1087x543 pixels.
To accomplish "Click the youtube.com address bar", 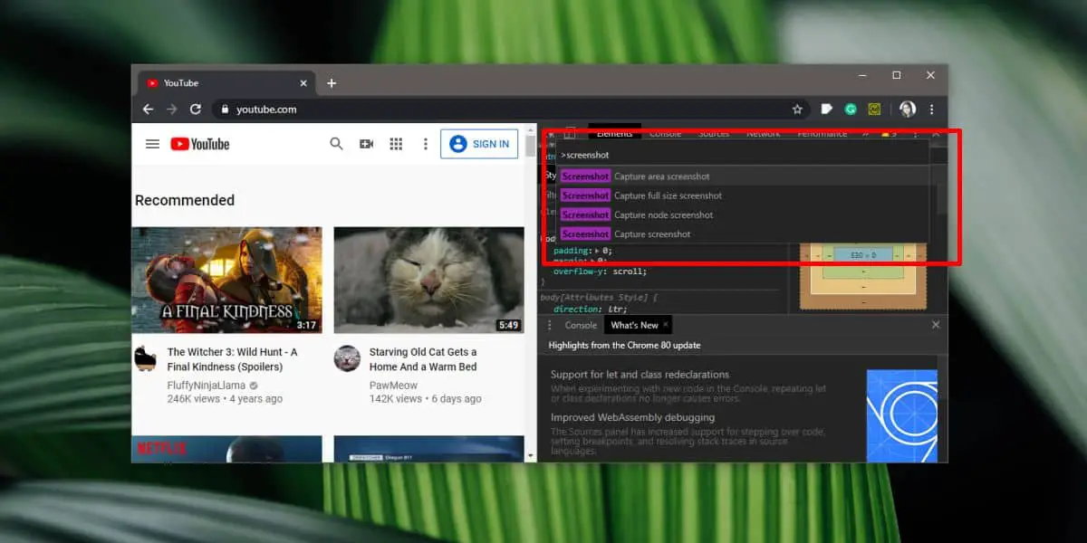I will click(x=511, y=109).
